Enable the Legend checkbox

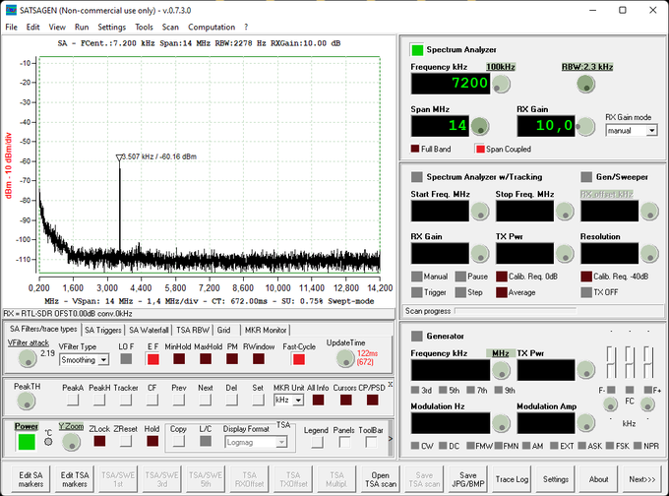(x=316, y=442)
